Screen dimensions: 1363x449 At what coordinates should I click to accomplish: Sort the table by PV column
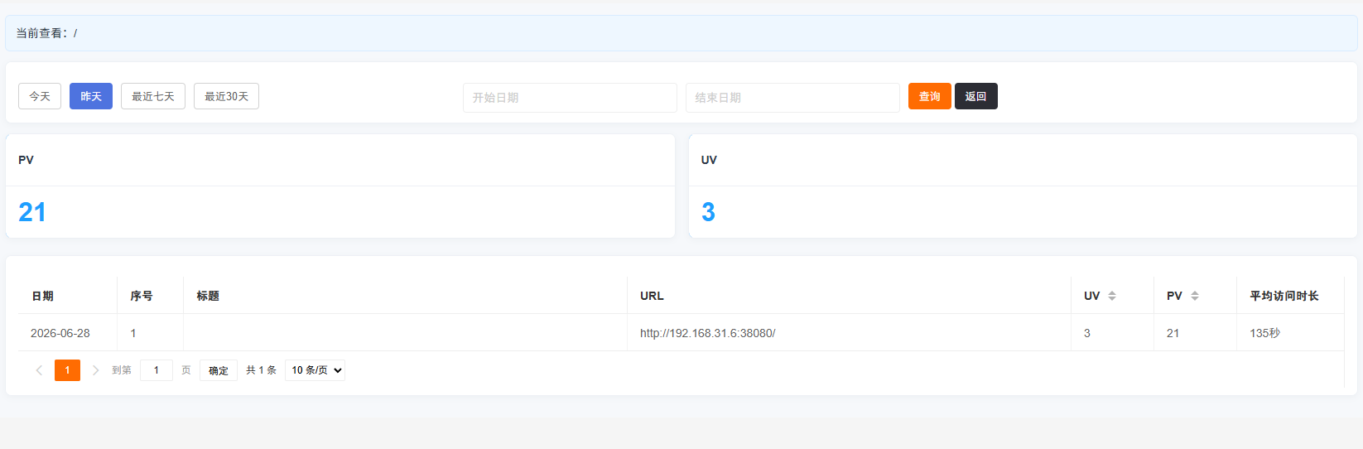pos(1195,296)
